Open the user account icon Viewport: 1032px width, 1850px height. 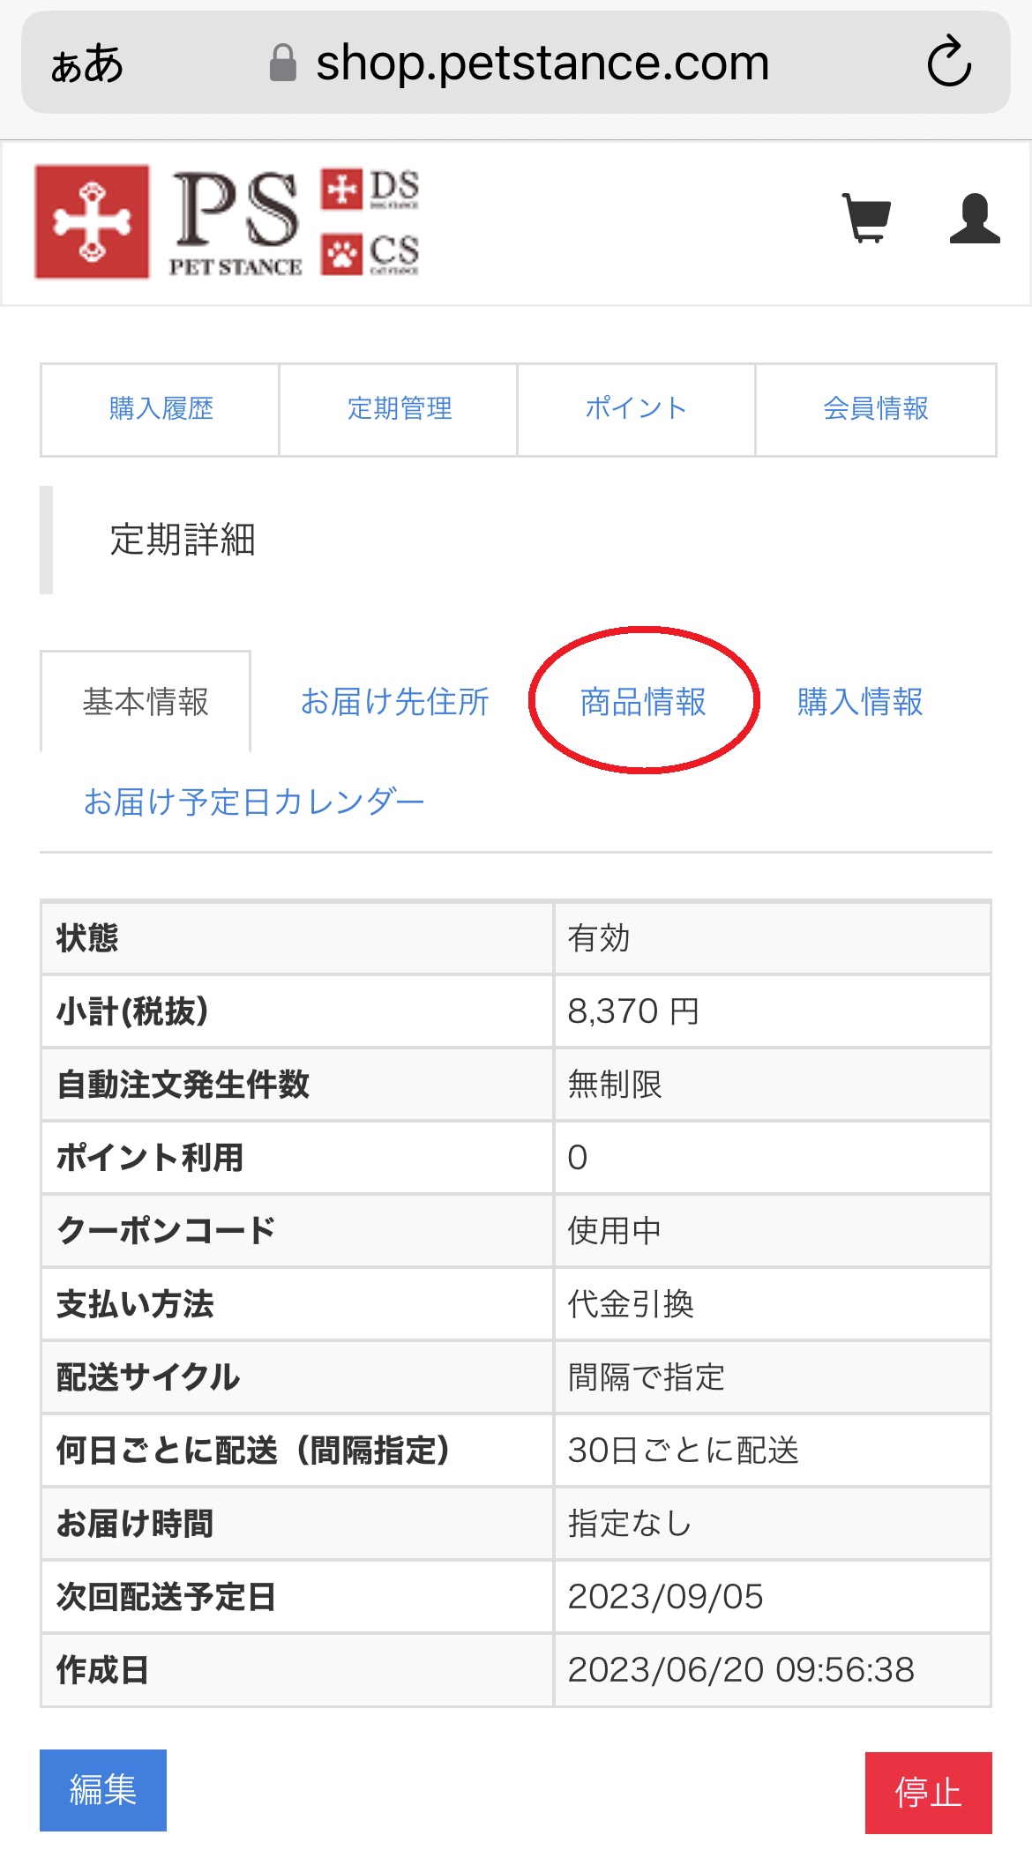point(974,218)
